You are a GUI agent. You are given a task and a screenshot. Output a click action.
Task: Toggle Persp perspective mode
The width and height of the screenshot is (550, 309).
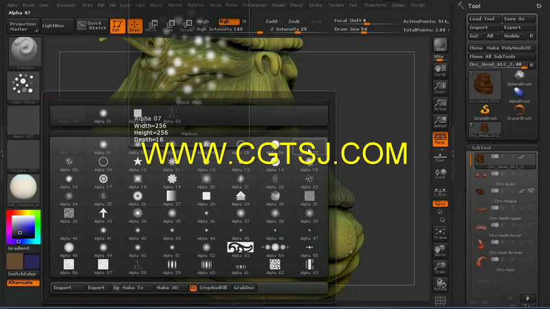(440, 139)
